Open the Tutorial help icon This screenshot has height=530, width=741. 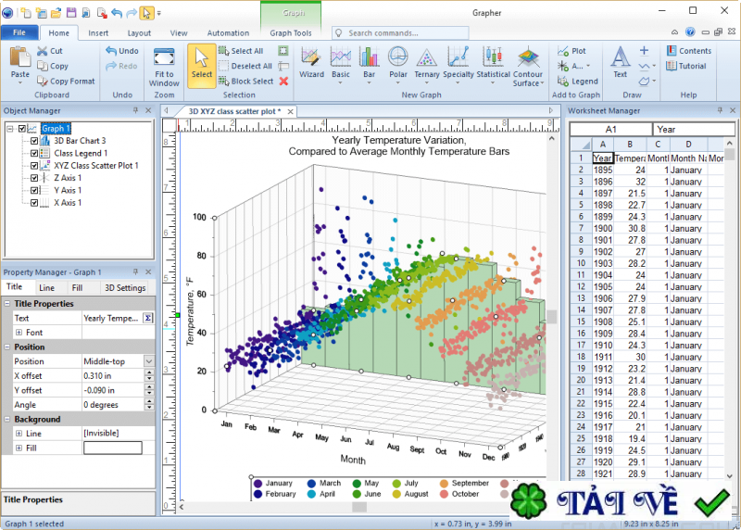[x=672, y=66]
